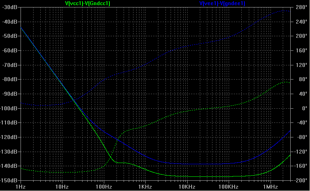Click the 240° phase axis label
Viewport: 310px width, 191px height.
[x=302, y=22]
